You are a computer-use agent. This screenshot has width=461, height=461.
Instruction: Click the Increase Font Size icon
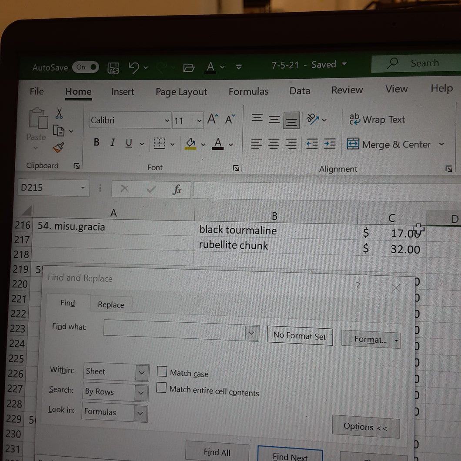[213, 119]
